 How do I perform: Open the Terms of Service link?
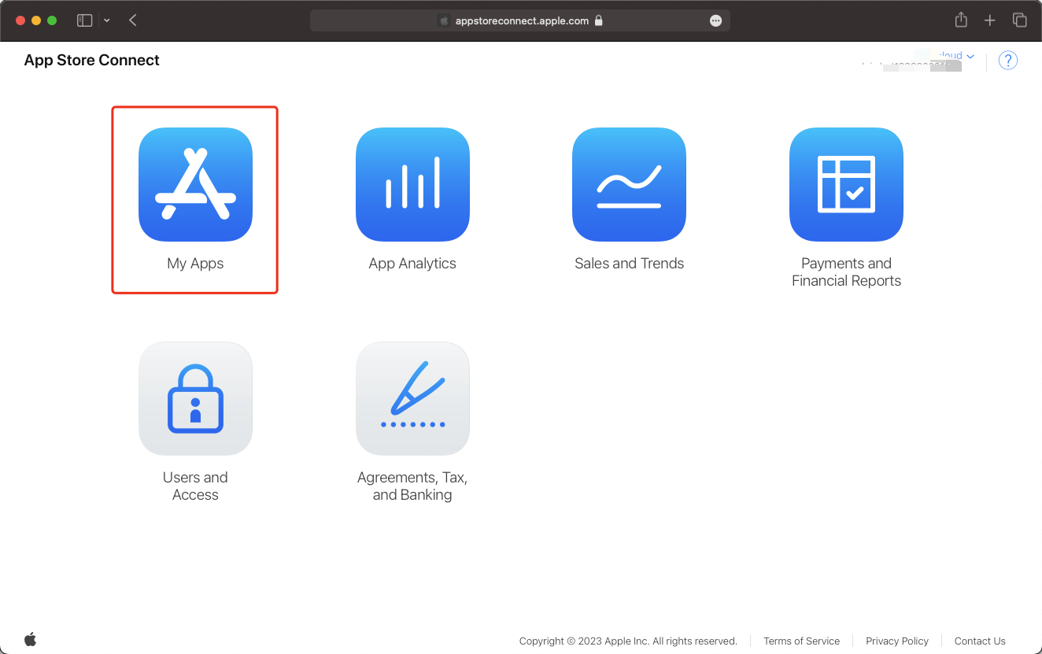click(x=801, y=641)
